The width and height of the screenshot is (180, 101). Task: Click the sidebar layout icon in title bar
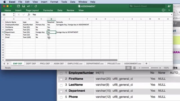(18, 6)
